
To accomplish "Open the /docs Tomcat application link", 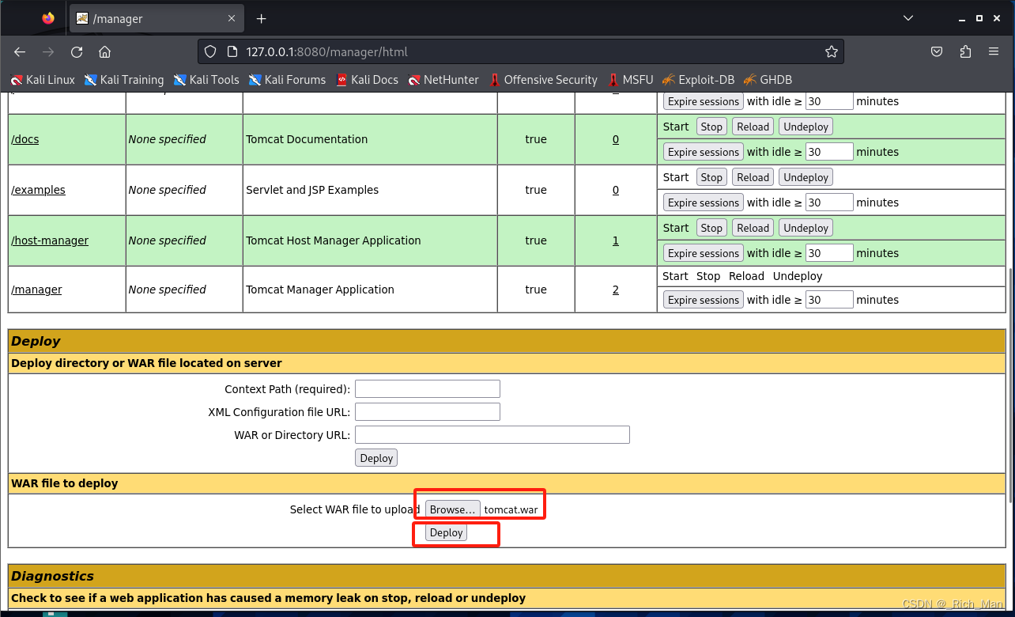I will [25, 139].
